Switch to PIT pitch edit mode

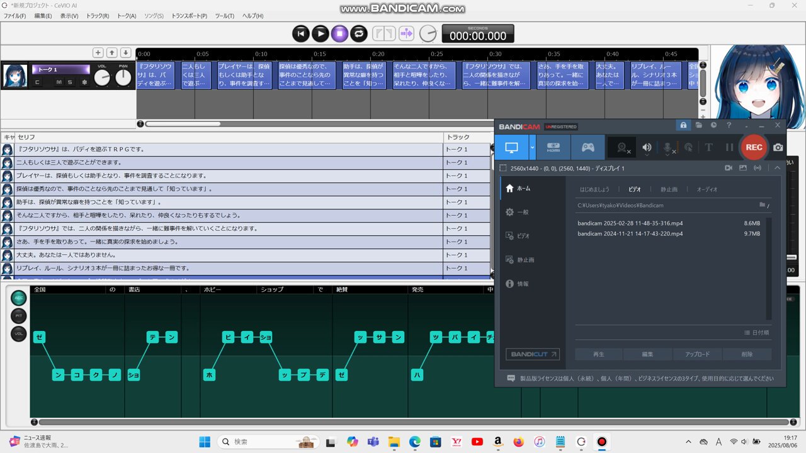pyautogui.click(x=19, y=316)
